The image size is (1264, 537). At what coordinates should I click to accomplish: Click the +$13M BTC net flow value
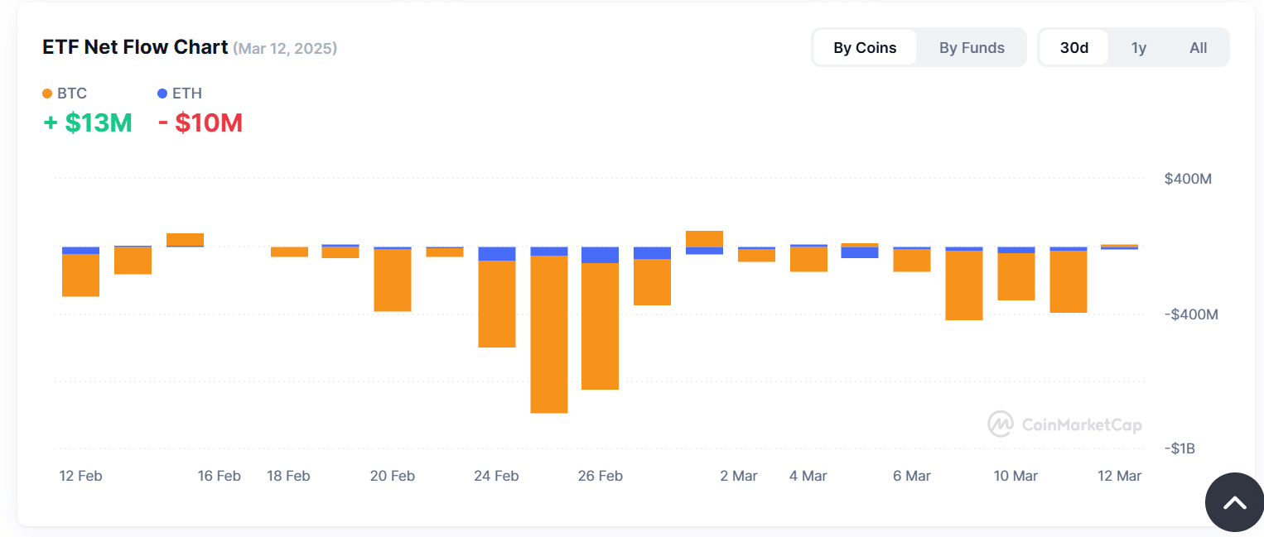tap(88, 122)
